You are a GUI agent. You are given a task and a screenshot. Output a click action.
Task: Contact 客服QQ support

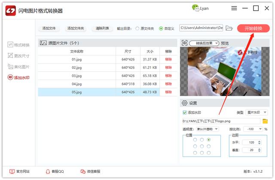pyautogui.click(x=55, y=171)
